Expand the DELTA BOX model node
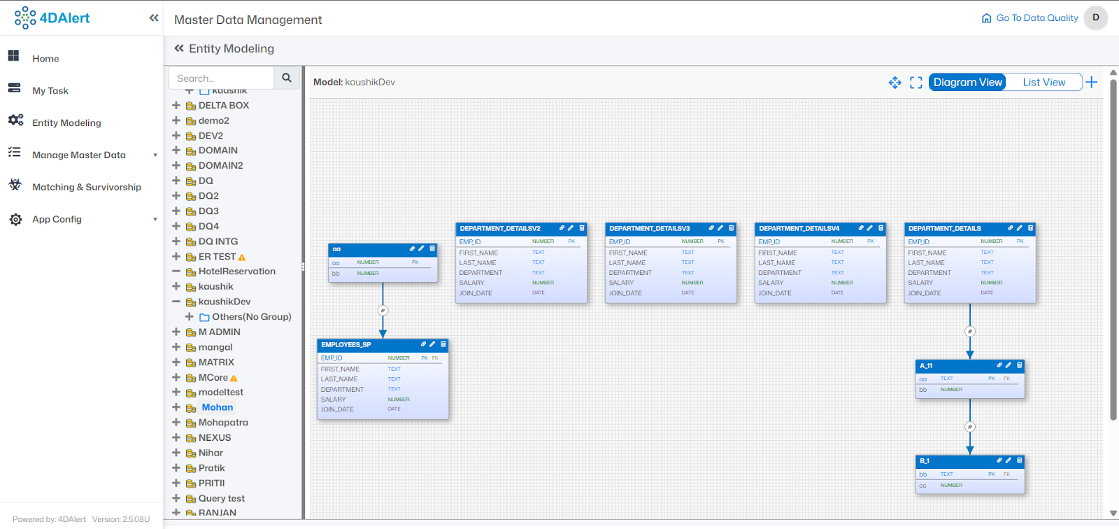 tap(176, 105)
